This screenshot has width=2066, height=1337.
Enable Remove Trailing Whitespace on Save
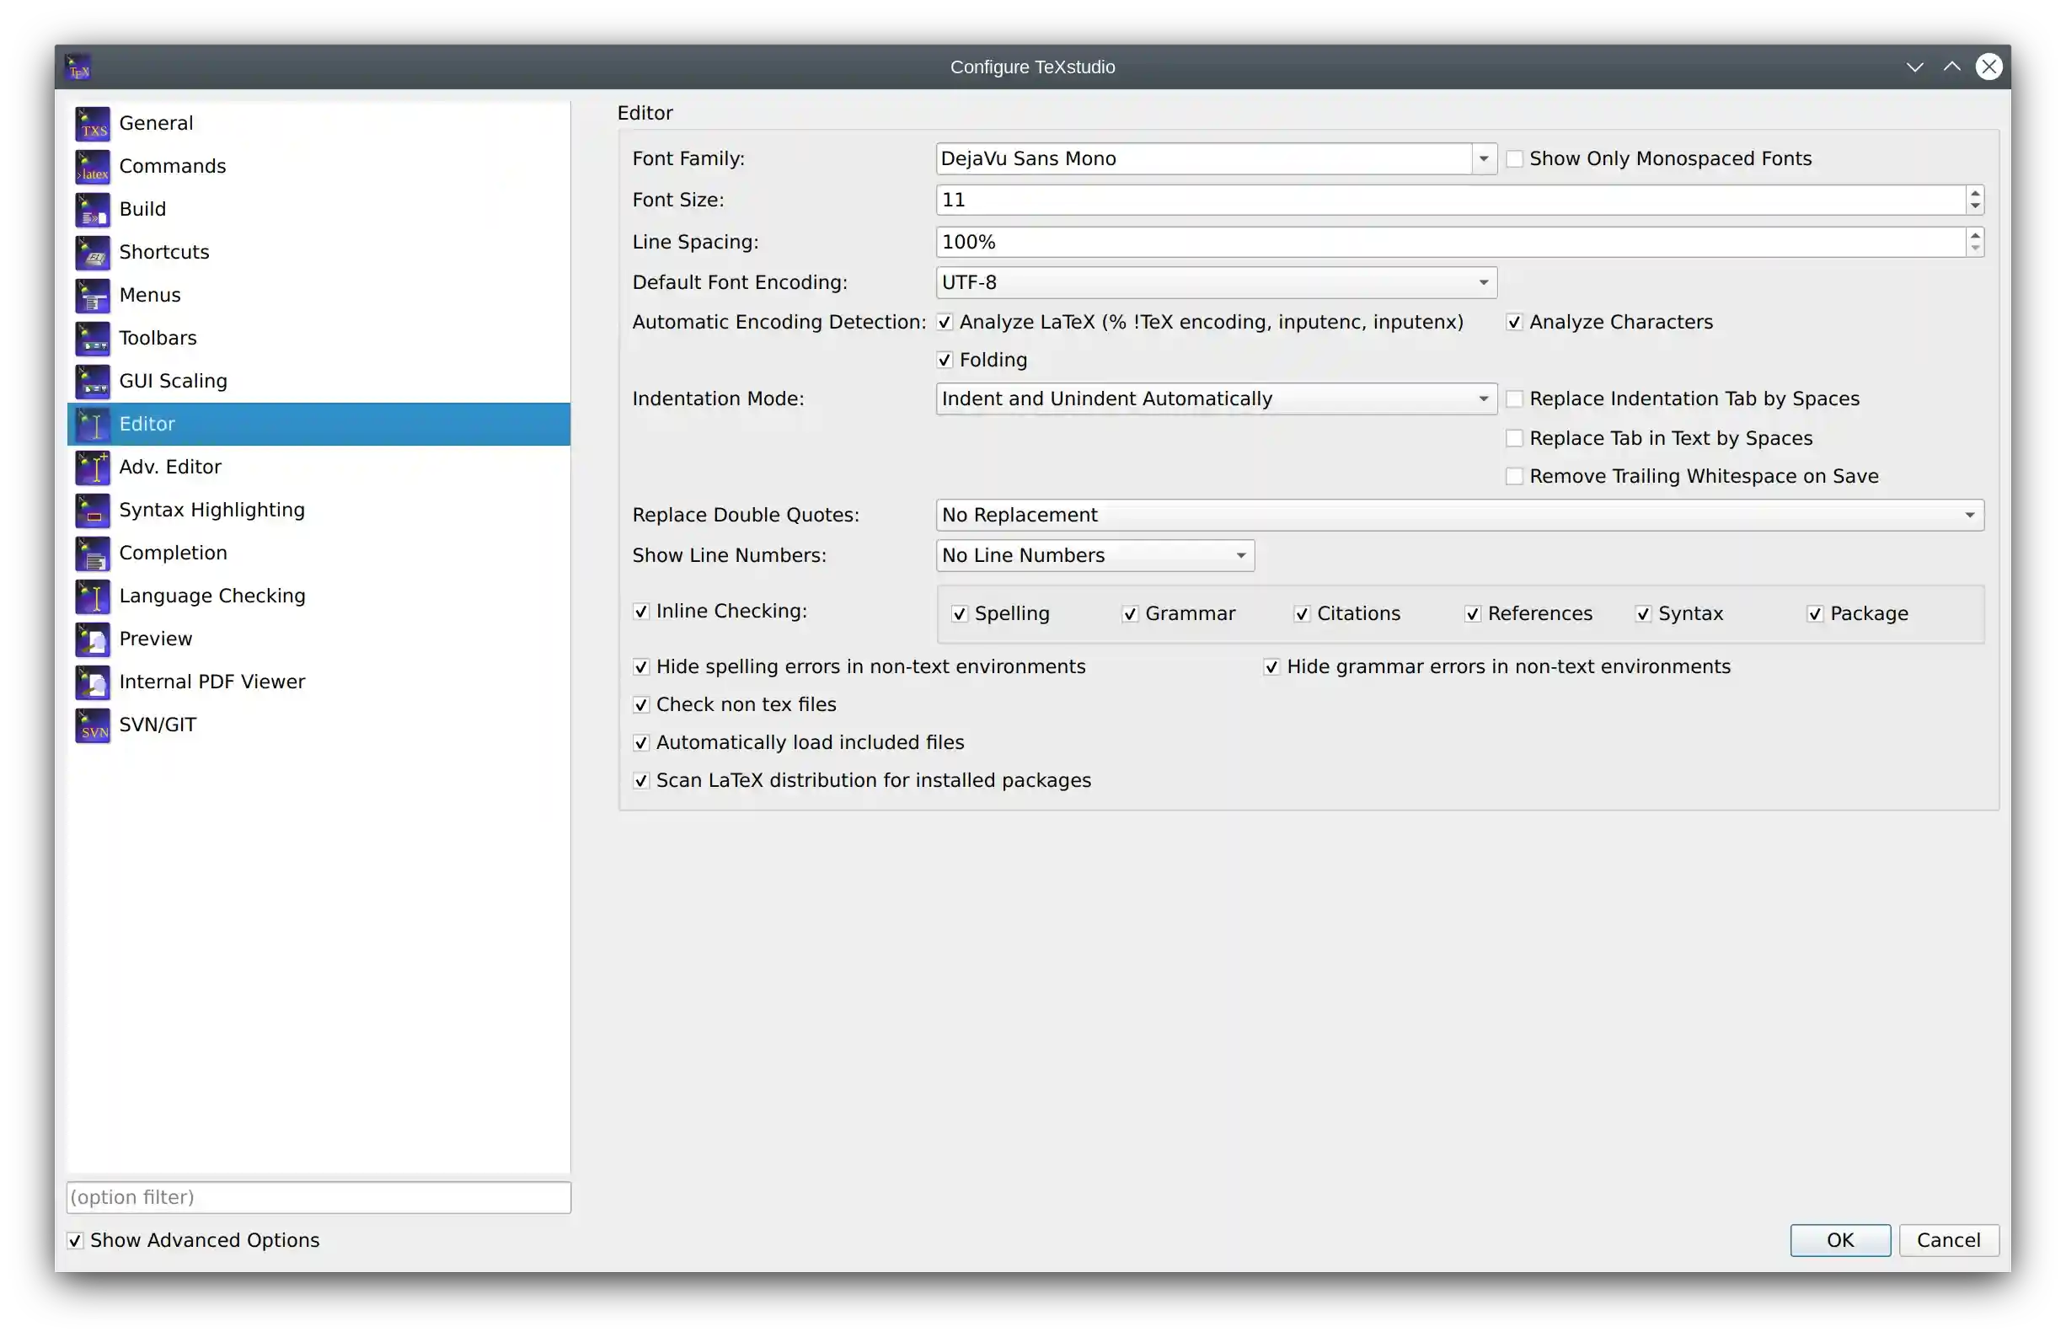click(x=1514, y=477)
